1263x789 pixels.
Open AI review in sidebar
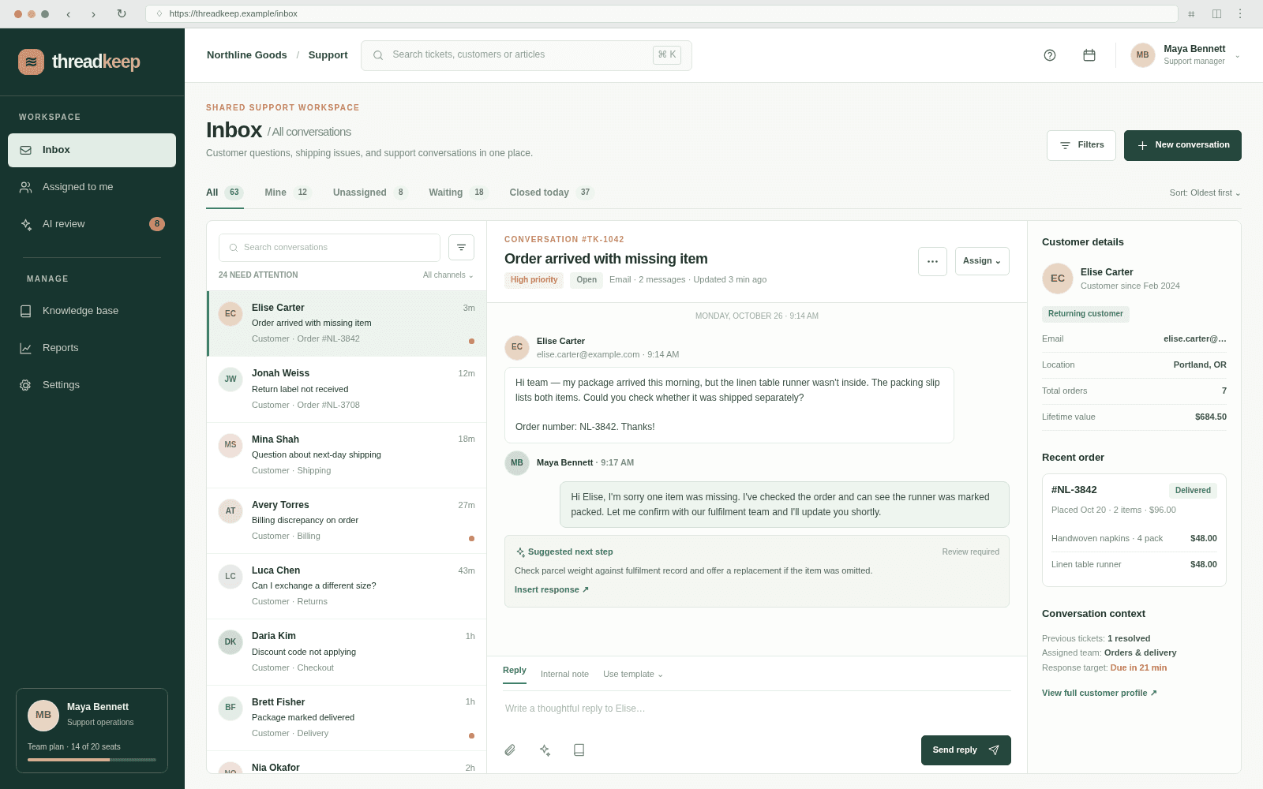(92, 224)
